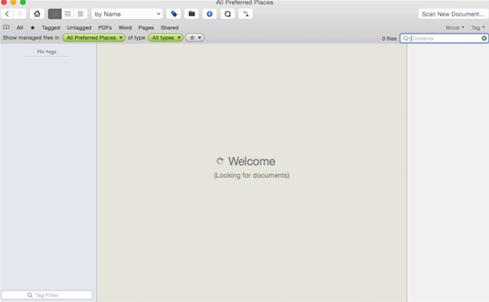Screen dimensions: 489x302
Task: Click Scan New Document button
Action: pos(453,14)
